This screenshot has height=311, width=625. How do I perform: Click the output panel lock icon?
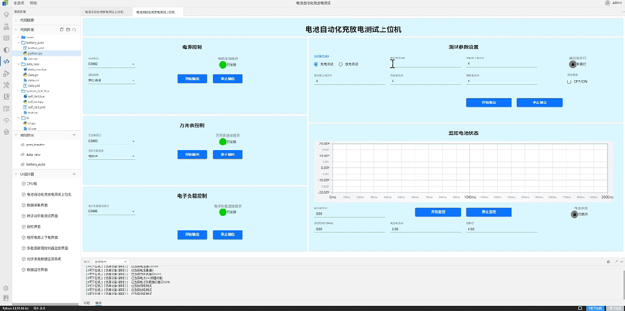click(x=608, y=261)
